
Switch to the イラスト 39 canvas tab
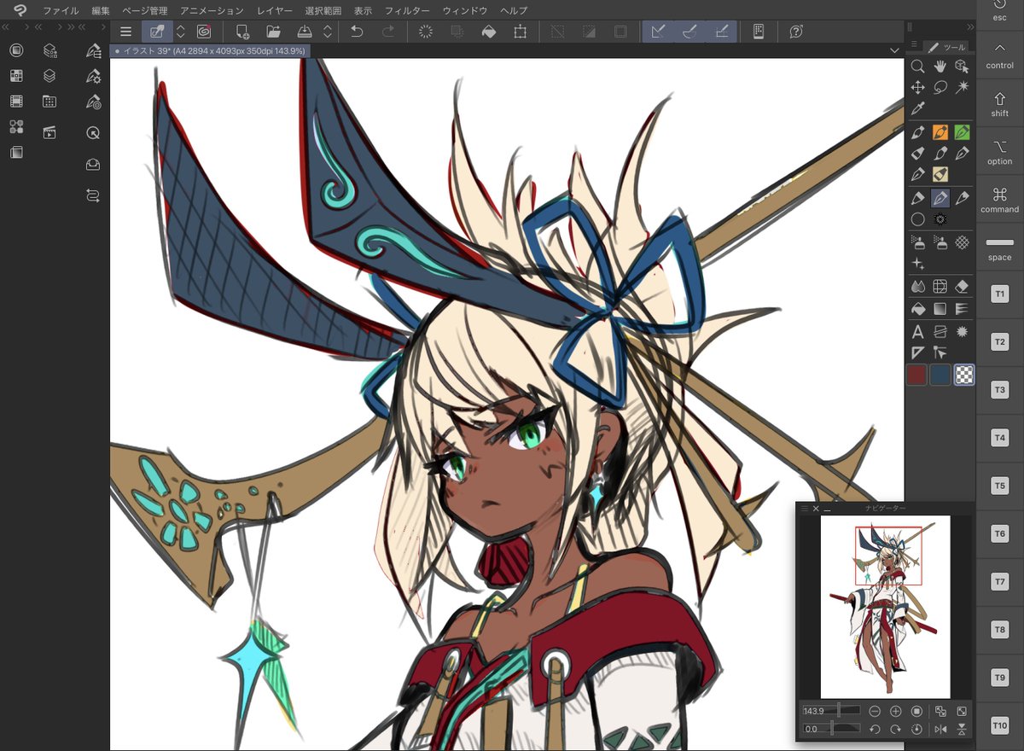click(x=209, y=51)
